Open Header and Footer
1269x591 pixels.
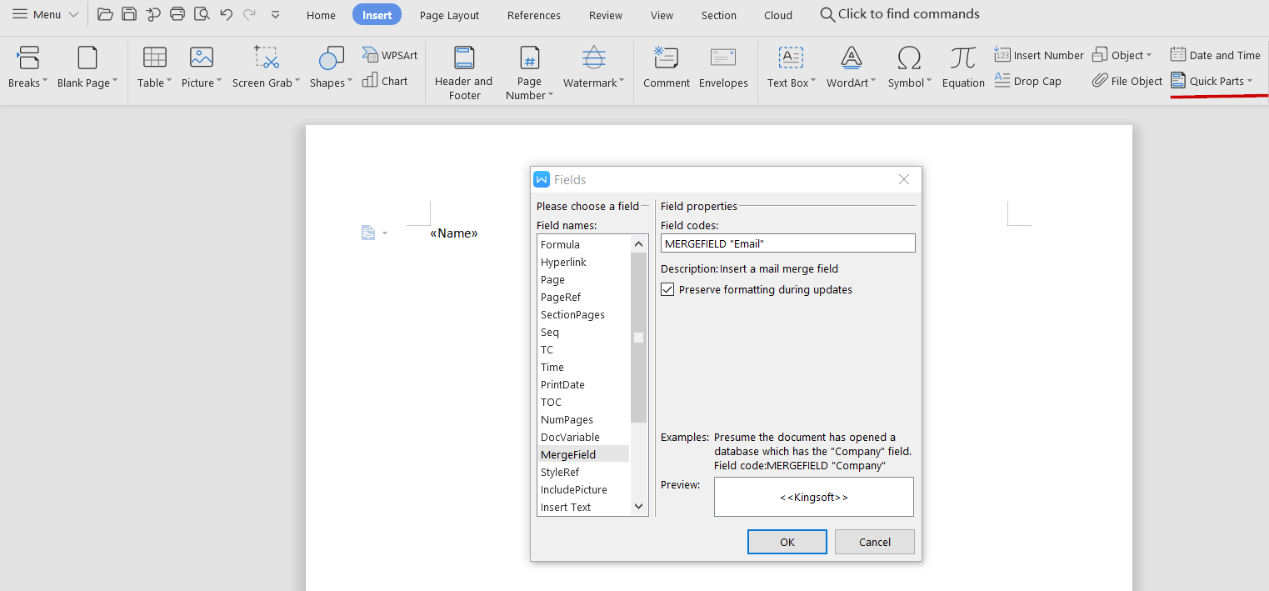[464, 73]
